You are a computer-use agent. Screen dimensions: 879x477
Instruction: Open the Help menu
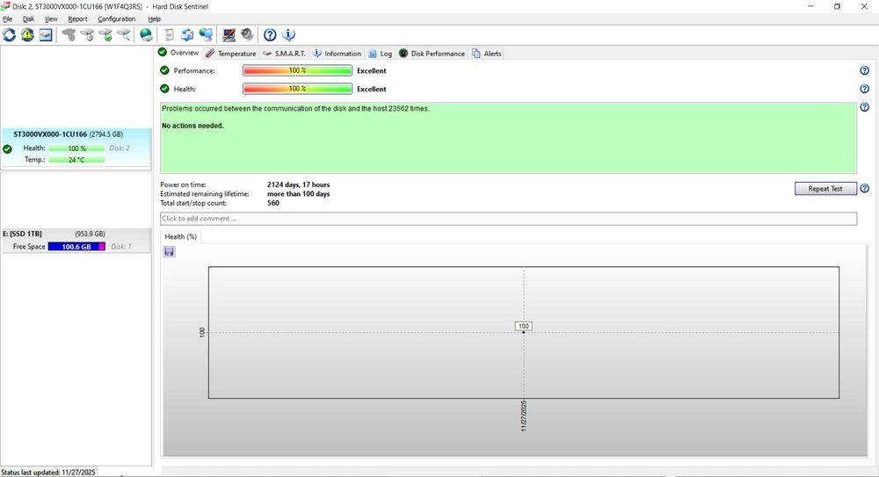(x=154, y=19)
